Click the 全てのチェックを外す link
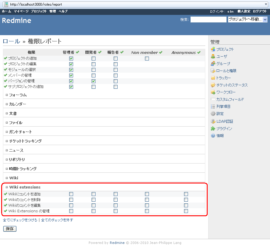Screen dimensions: 270x246 pos(57,220)
